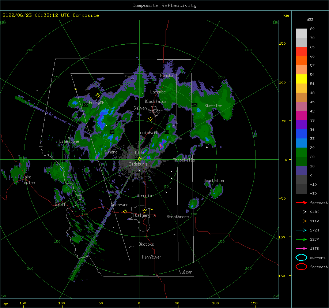This screenshot has width=329, height=308.
Task: Click the Sylvan label
Action: tap(140, 108)
